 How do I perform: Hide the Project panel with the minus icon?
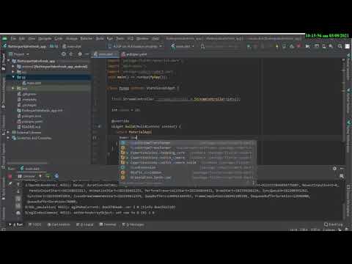coord(87,54)
